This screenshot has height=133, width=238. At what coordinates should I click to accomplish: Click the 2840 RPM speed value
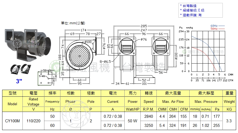(x=149, y=116)
